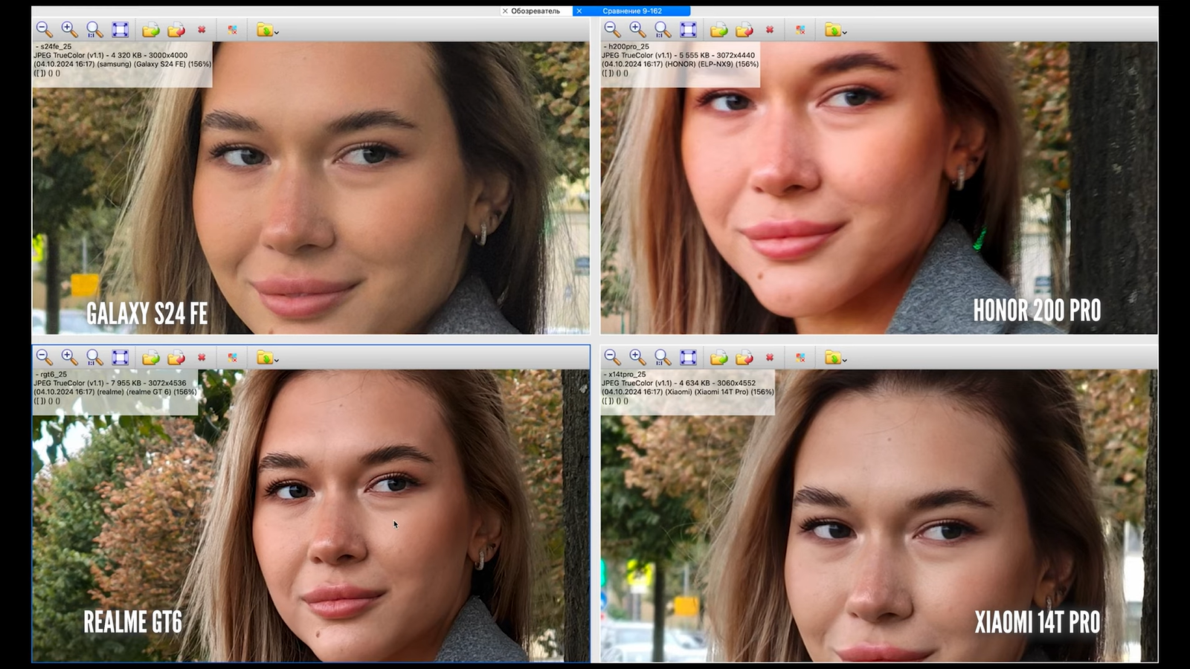
Task: Set 1:1 zoom in s24fe_25 panel
Action: pyautogui.click(x=94, y=30)
